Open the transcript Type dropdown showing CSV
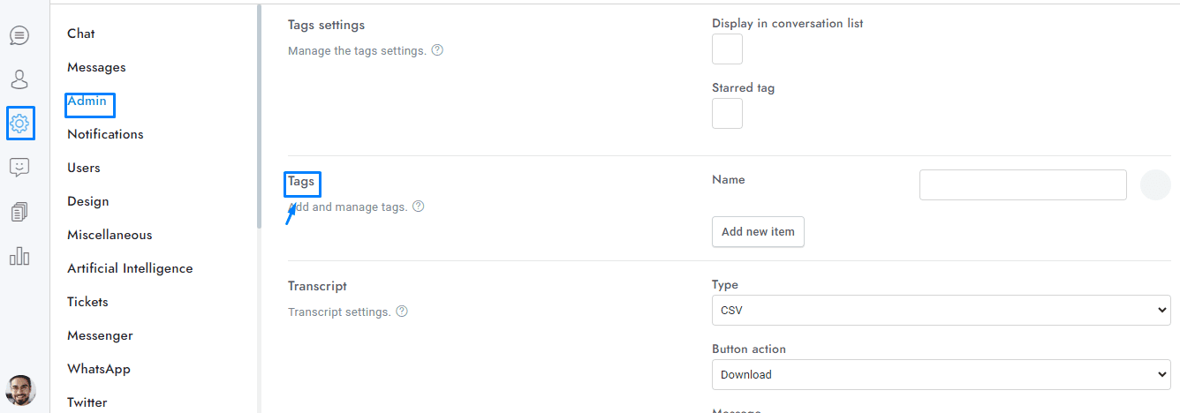The height and width of the screenshot is (413, 1180). pyautogui.click(x=941, y=311)
